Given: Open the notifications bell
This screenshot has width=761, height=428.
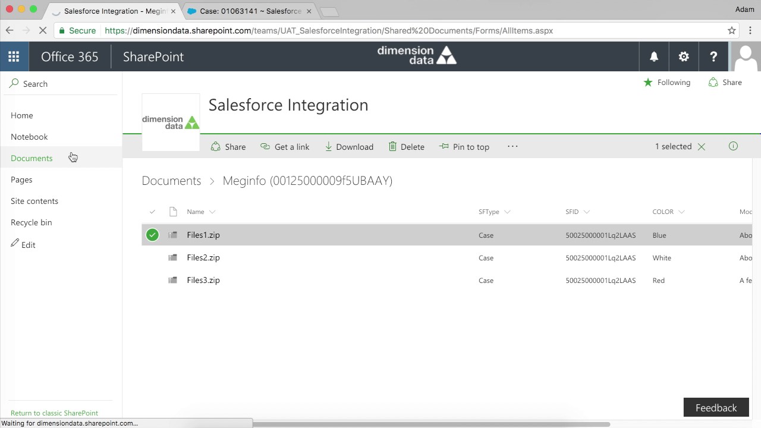Looking at the screenshot, I should pyautogui.click(x=654, y=56).
